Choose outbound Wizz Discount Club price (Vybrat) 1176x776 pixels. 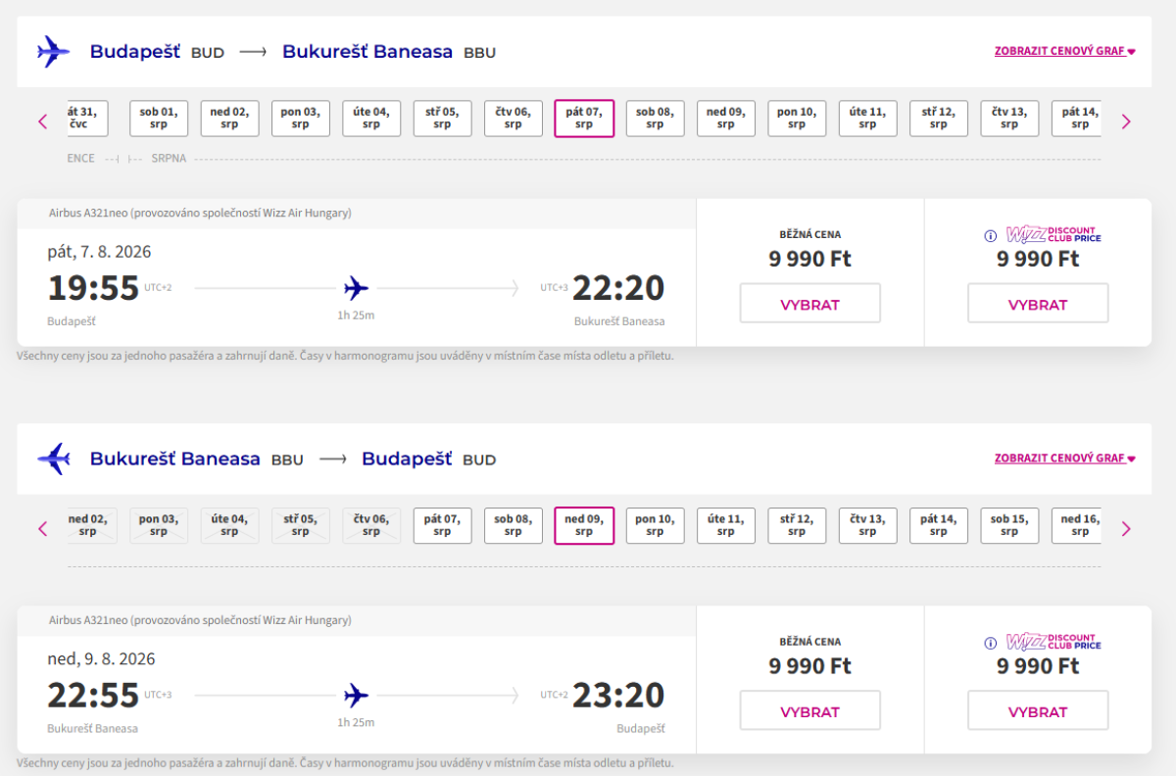pos(1038,304)
